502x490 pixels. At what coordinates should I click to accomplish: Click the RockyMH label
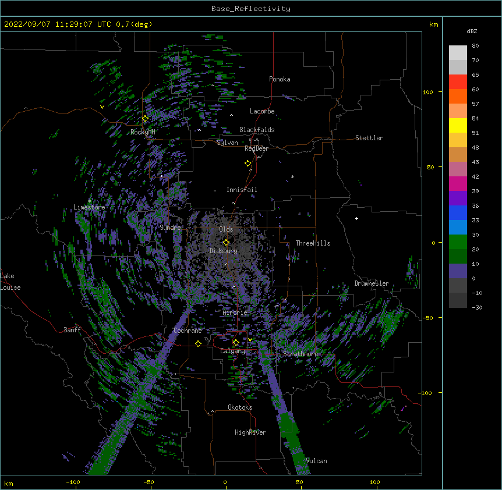[143, 132]
